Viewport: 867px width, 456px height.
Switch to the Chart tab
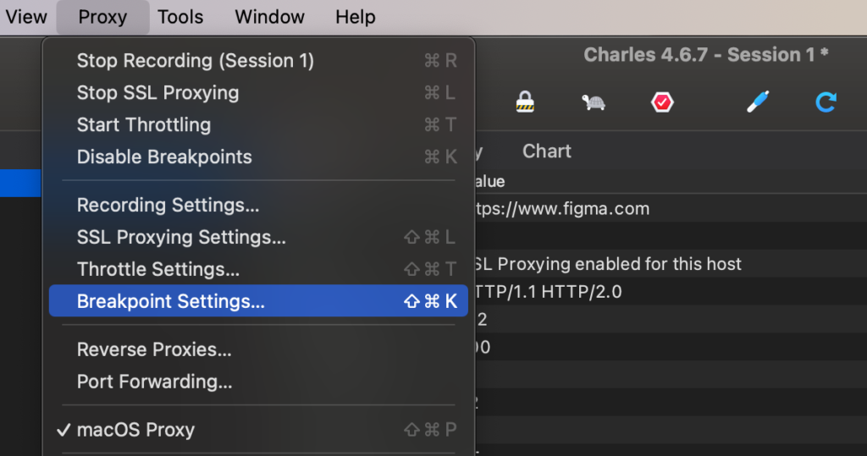click(x=546, y=151)
